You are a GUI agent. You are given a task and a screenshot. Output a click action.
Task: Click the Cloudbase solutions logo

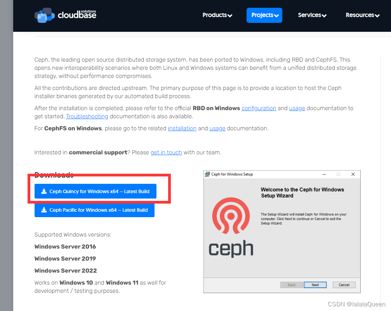(65, 15)
